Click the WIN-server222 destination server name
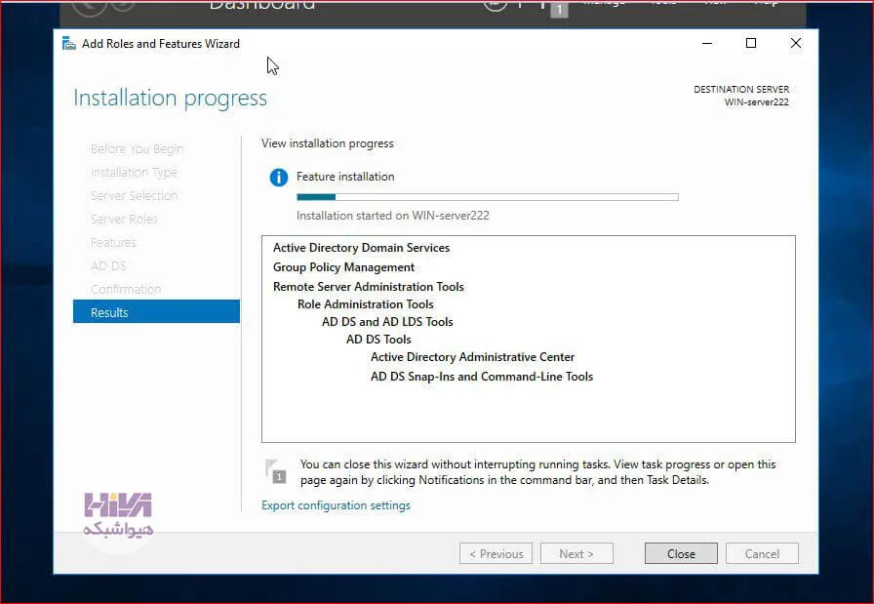 (756, 102)
